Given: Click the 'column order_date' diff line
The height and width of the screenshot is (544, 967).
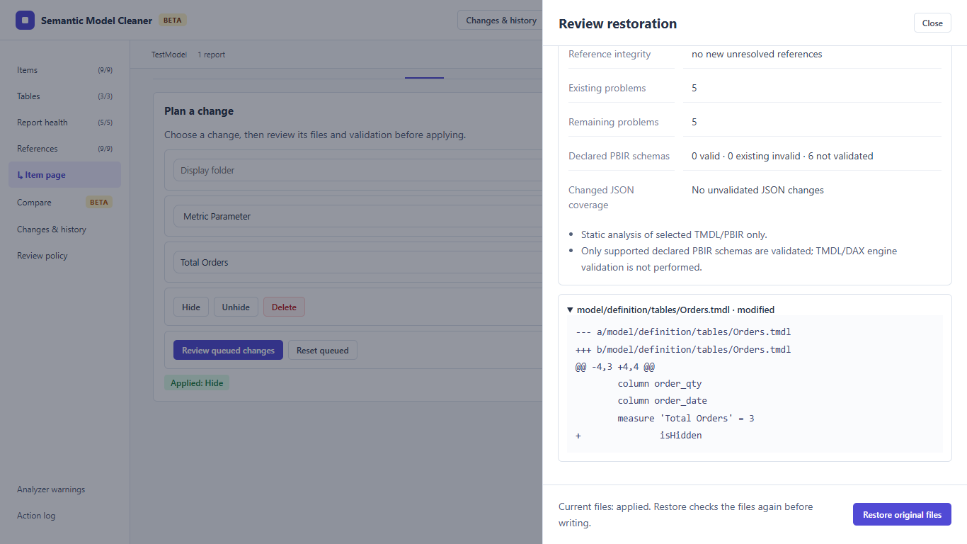Looking at the screenshot, I should [x=662, y=401].
